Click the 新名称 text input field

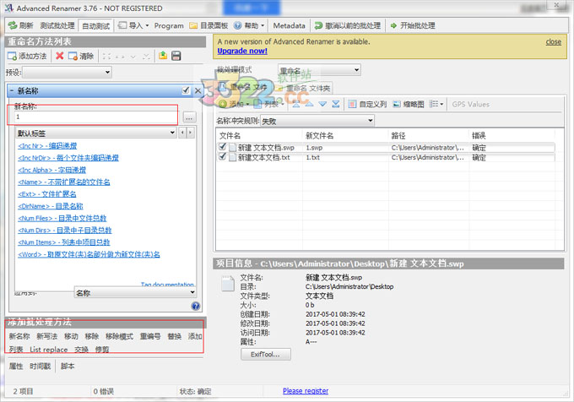95,117
